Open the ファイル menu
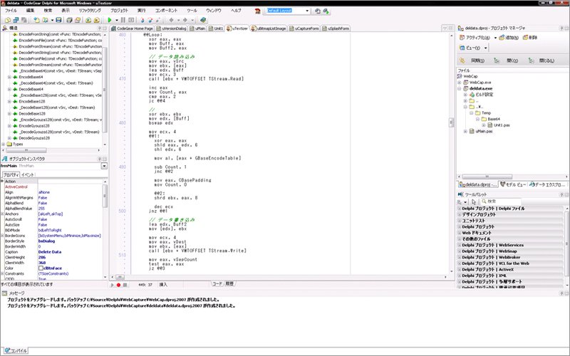 11,11
